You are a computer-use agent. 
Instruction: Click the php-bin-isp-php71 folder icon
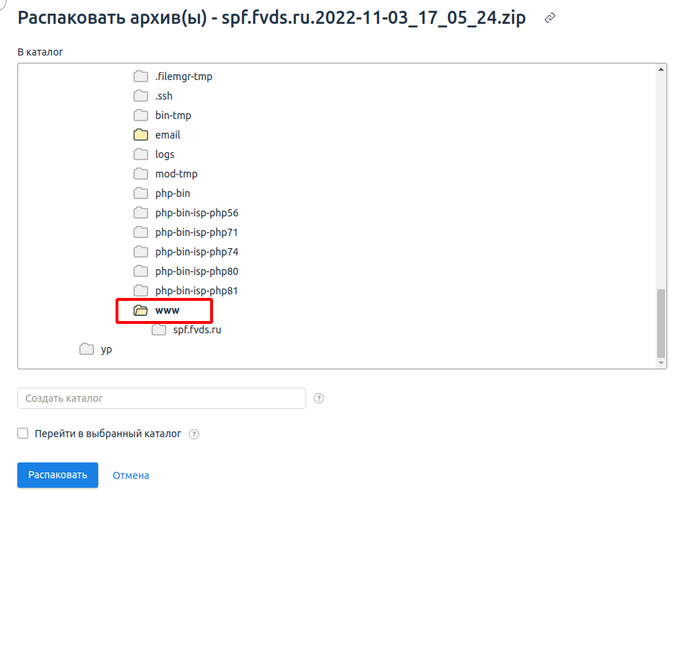tap(141, 232)
